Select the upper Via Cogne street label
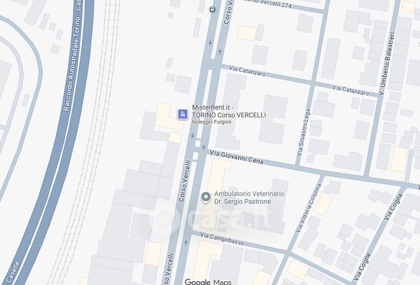 tap(393, 206)
